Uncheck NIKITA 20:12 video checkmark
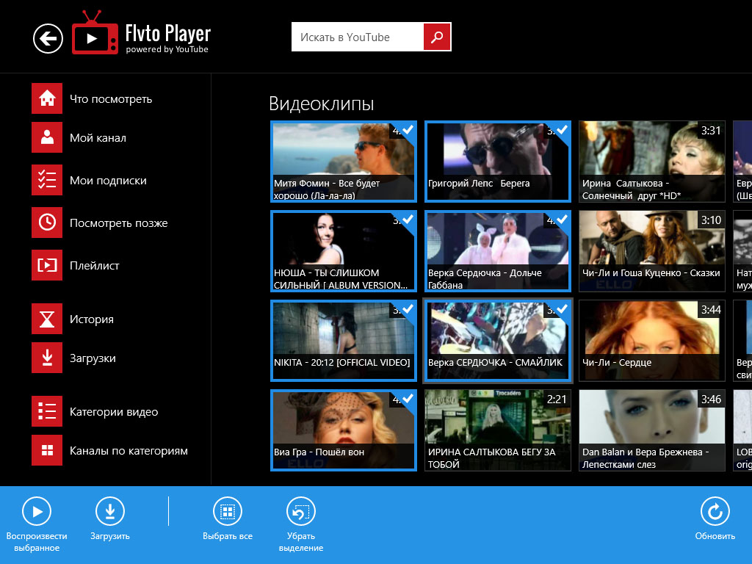 408,309
